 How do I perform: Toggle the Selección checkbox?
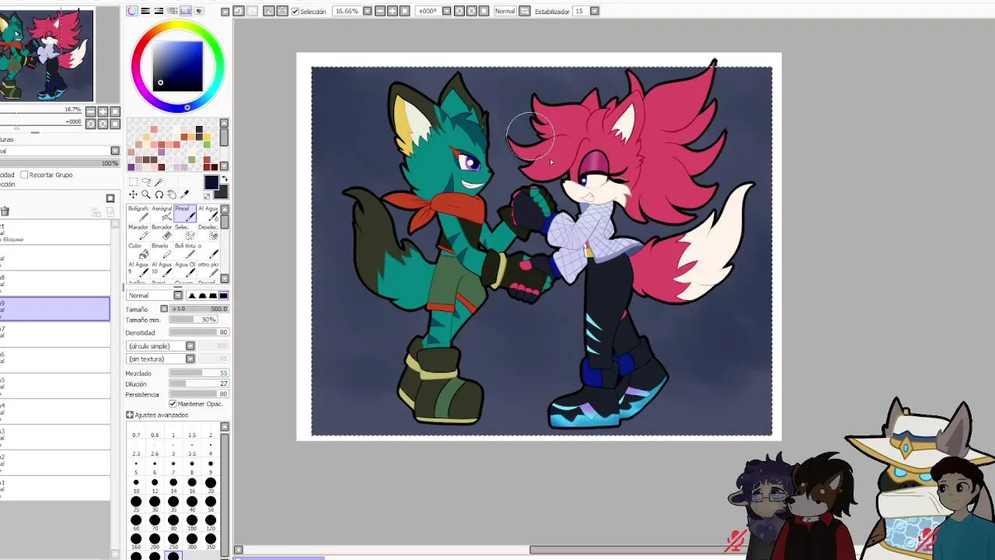pyautogui.click(x=295, y=12)
